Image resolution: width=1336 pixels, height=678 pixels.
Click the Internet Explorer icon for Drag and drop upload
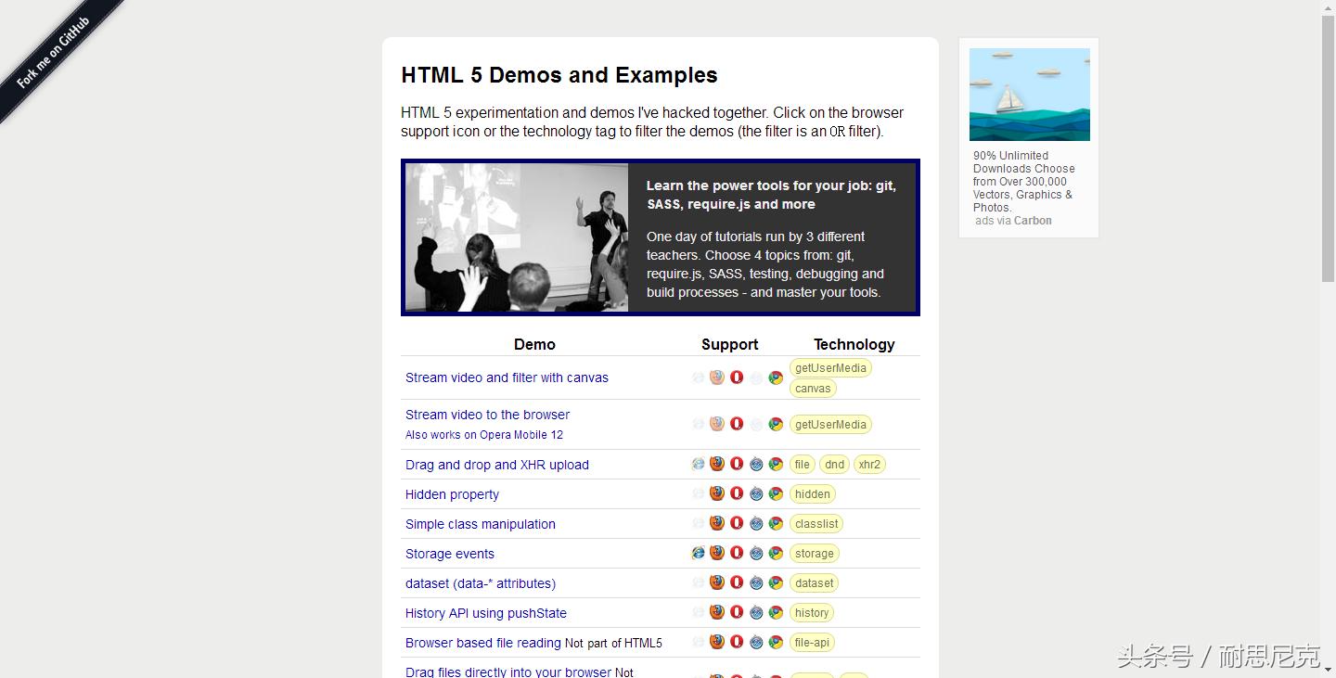click(698, 463)
